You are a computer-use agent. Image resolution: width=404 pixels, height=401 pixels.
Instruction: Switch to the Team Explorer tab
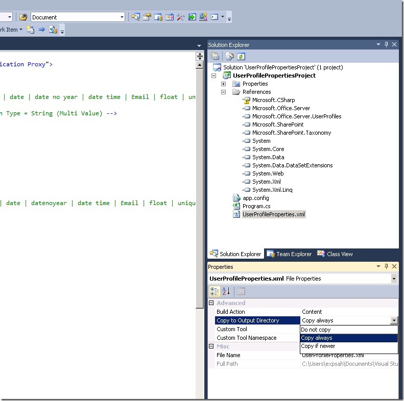pyautogui.click(x=289, y=254)
